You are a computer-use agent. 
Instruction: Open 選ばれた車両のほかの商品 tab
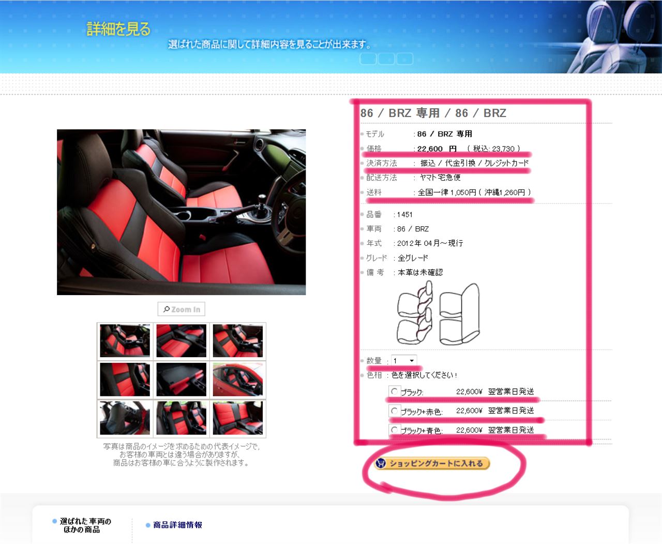(85, 525)
